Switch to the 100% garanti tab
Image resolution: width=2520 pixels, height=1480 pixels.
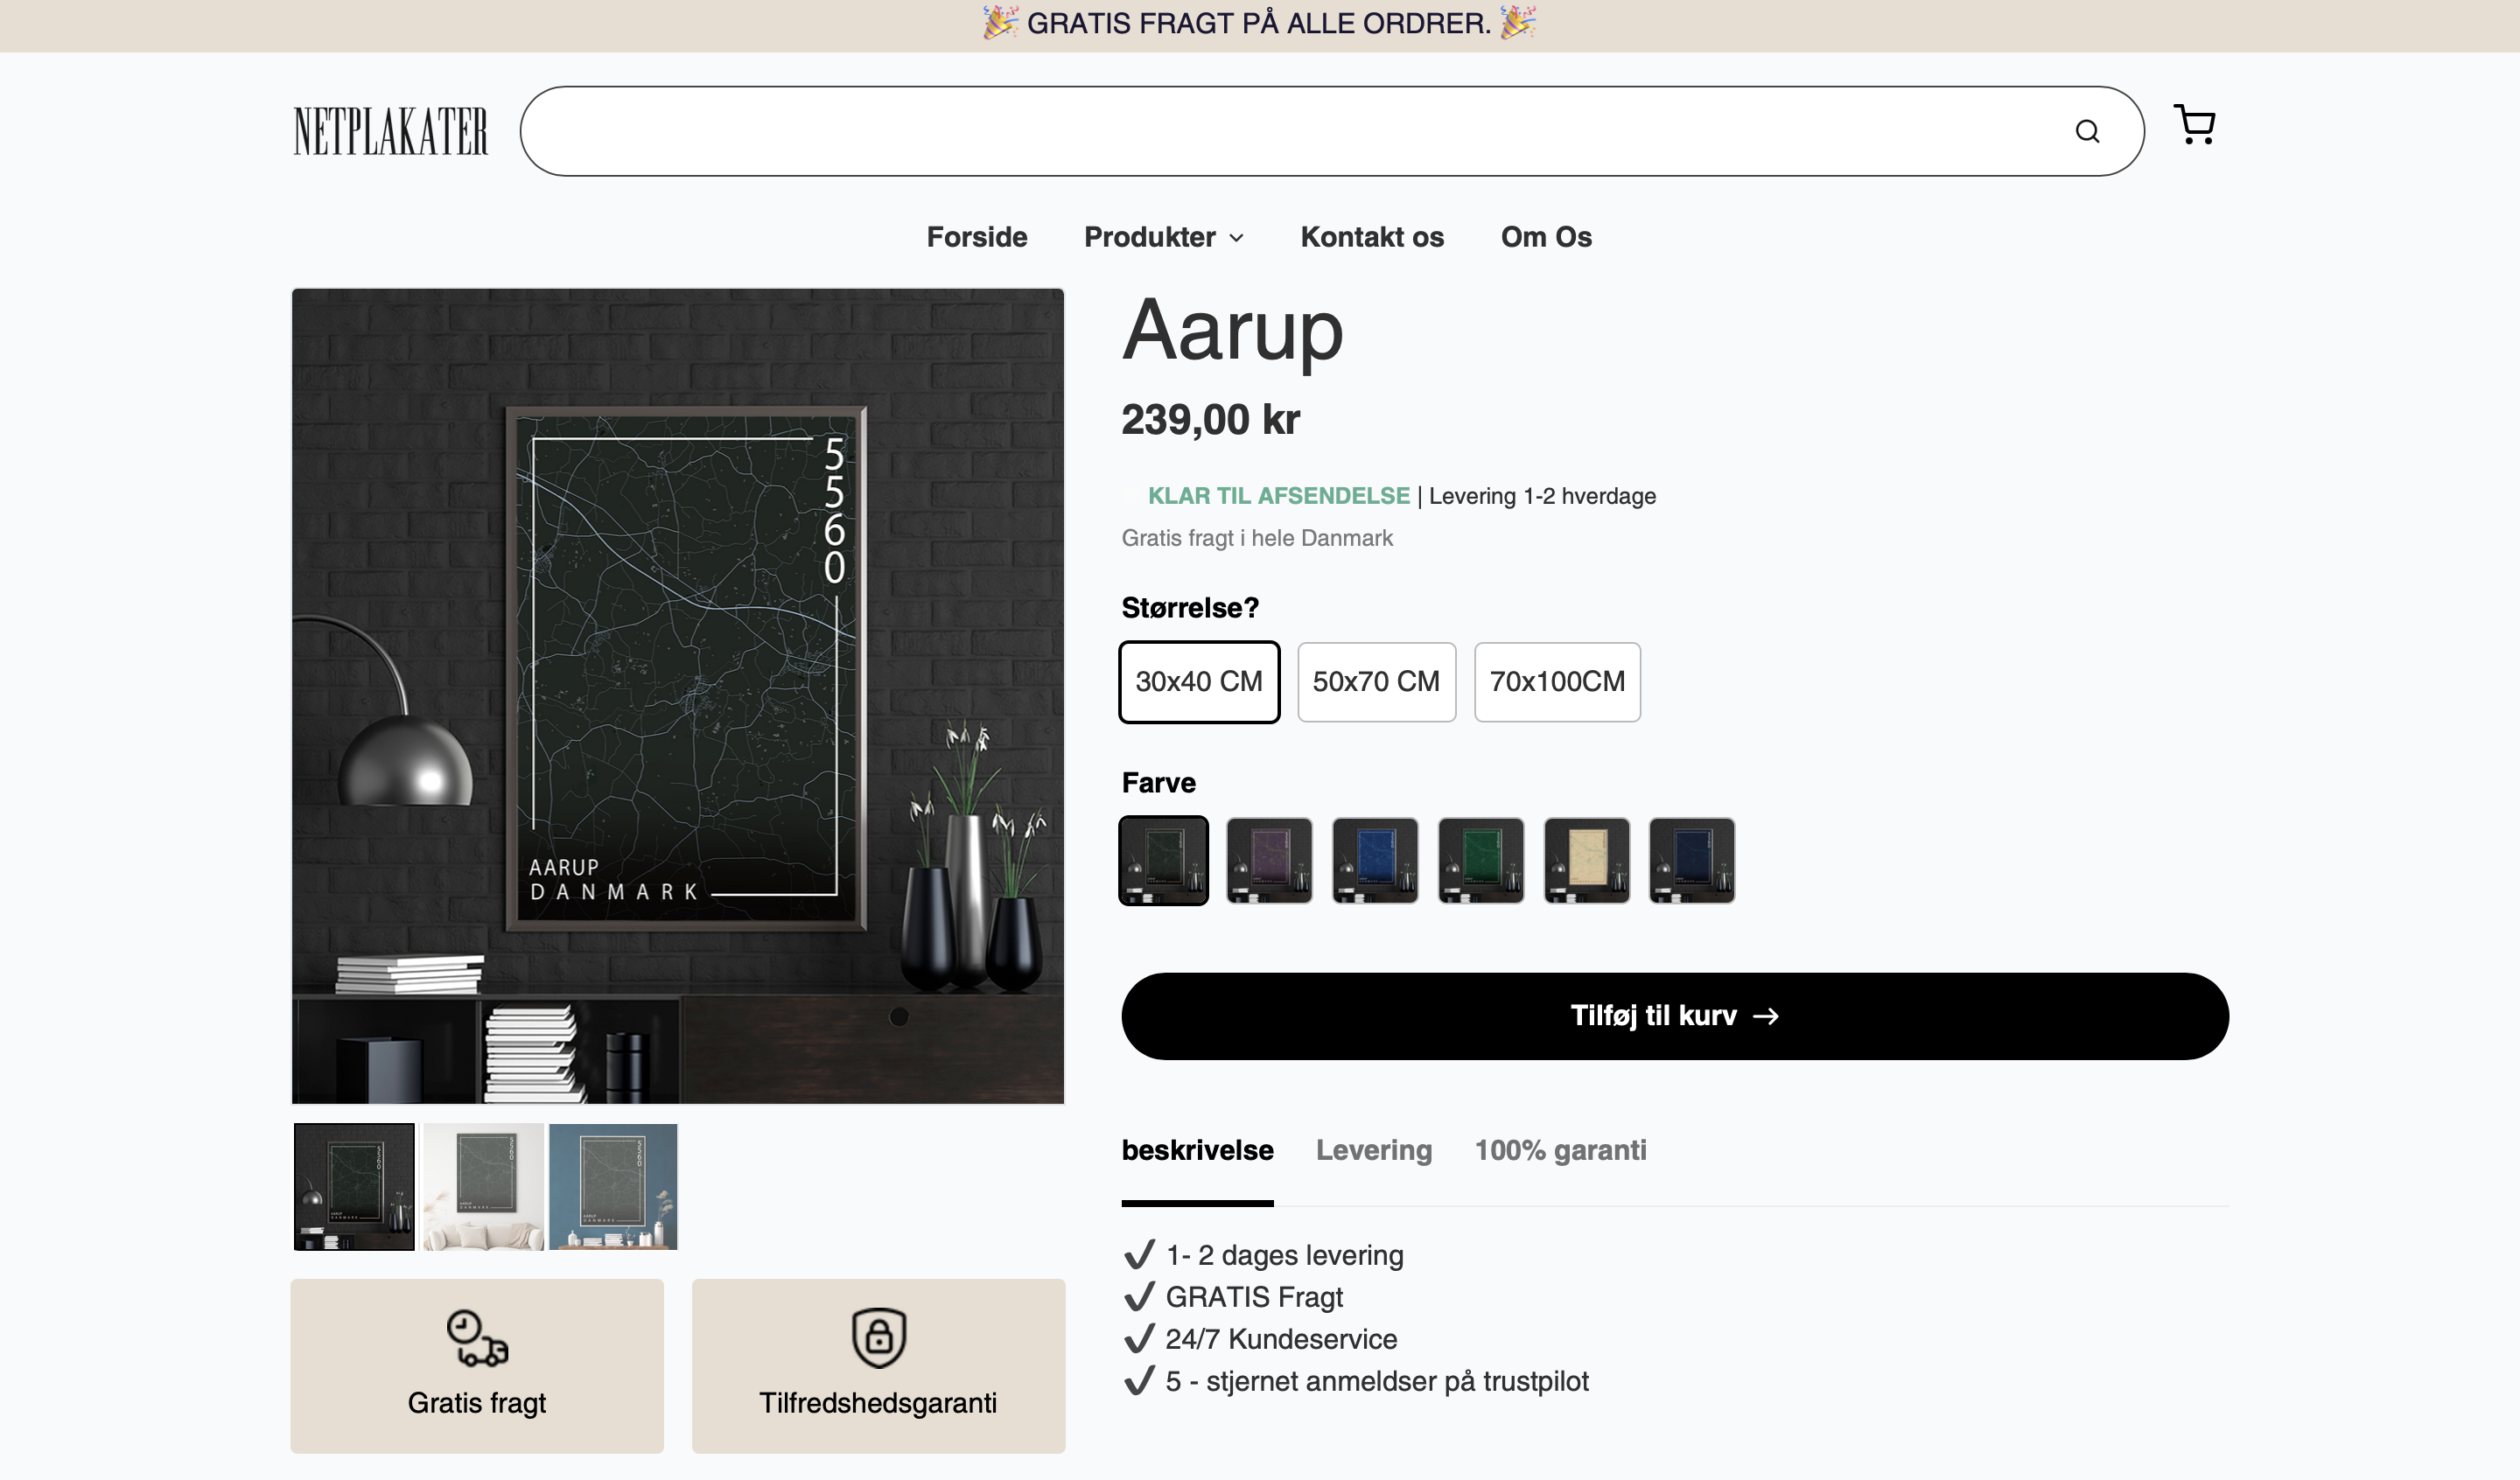coord(1560,1150)
